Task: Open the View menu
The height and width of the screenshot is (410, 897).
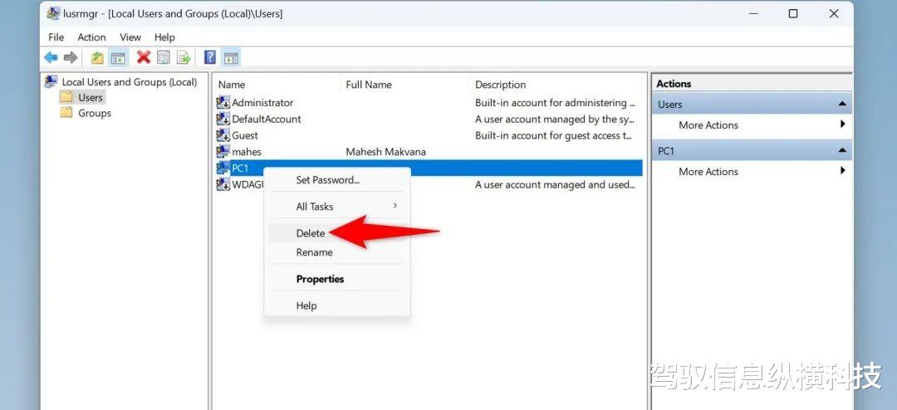Action: pyautogui.click(x=130, y=37)
